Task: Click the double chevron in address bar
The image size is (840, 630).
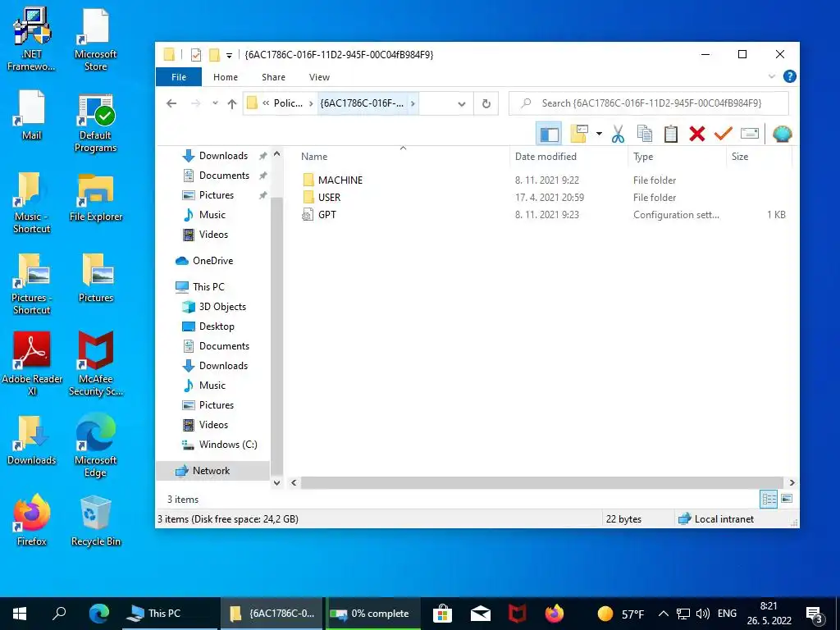Action: 266,103
